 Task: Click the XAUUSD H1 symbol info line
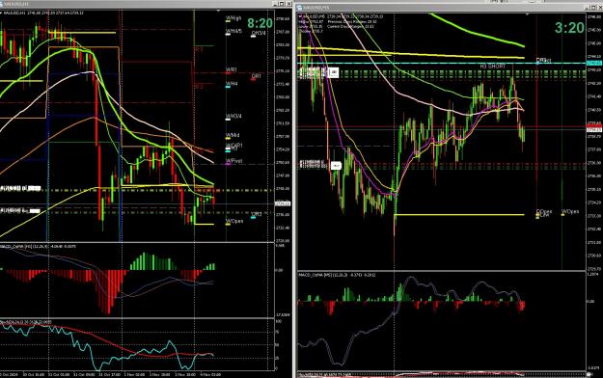pos(42,13)
